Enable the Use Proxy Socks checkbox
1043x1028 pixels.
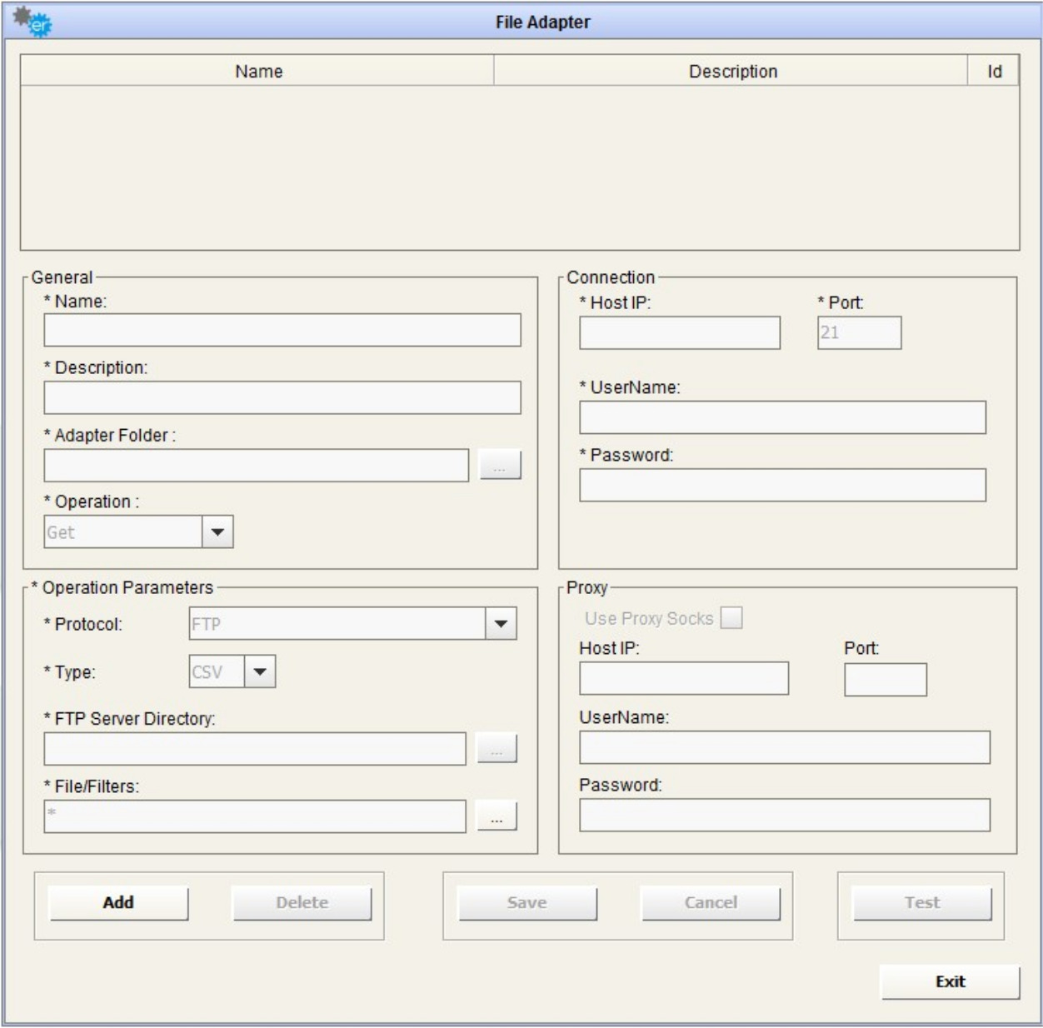(731, 618)
